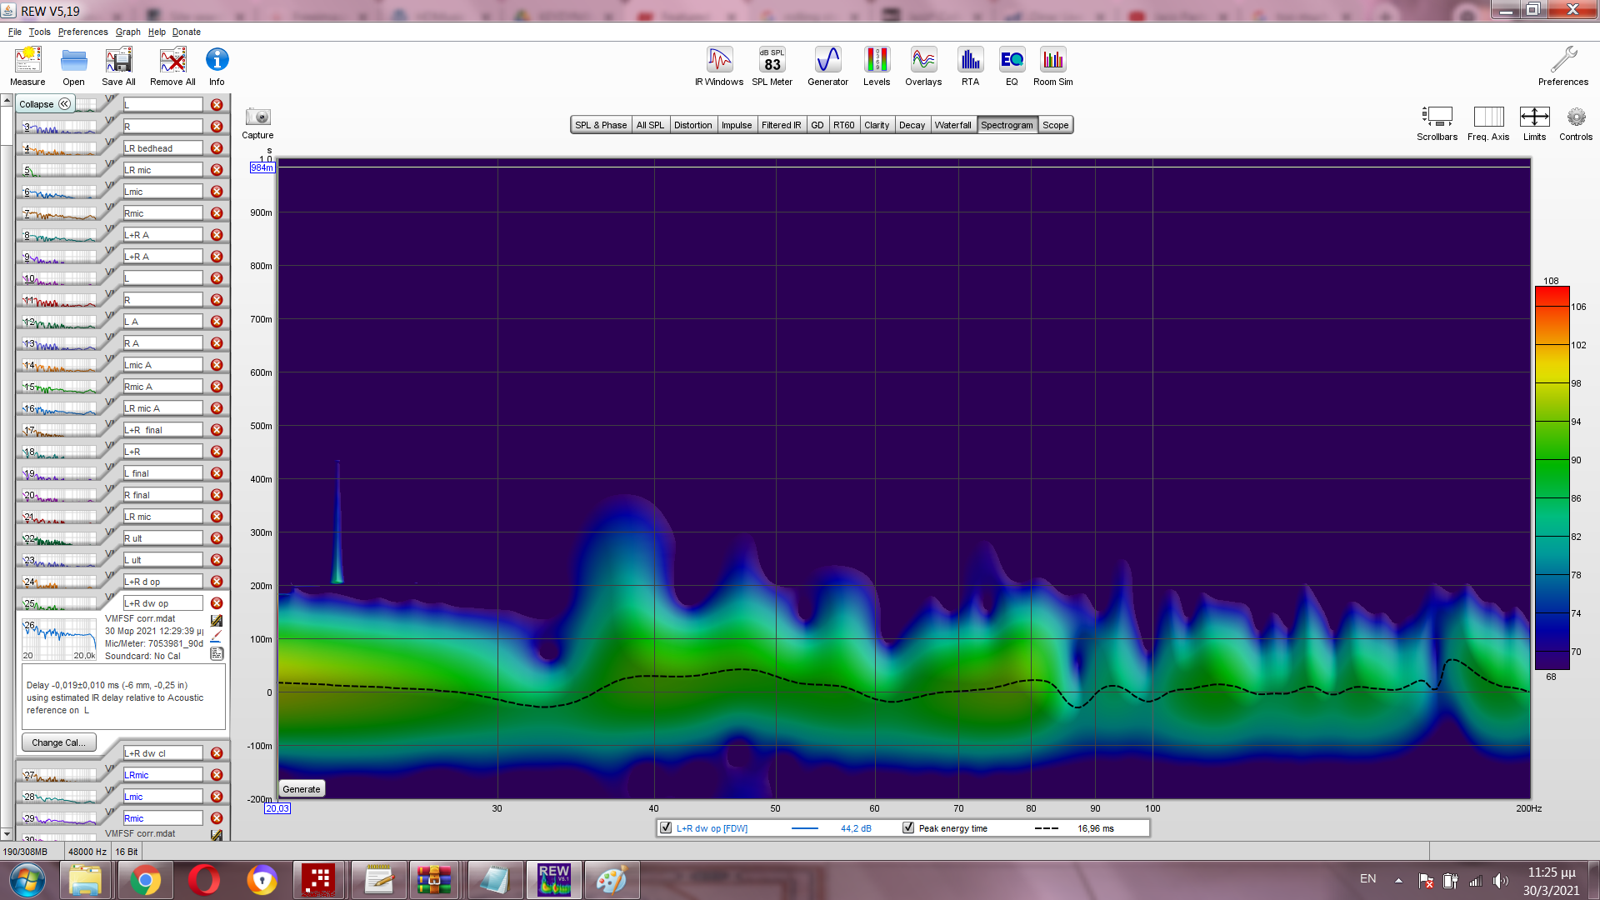Click the Capture camera icon

pyautogui.click(x=257, y=117)
